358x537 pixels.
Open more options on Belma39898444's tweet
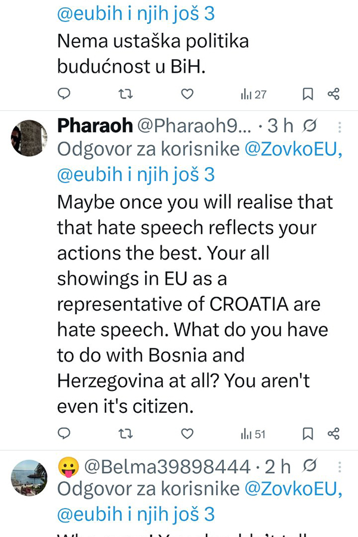(x=340, y=467)
